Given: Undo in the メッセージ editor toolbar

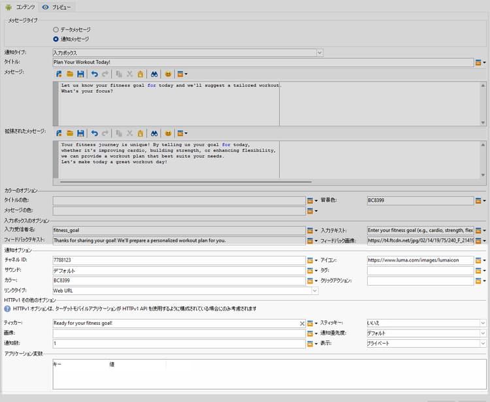Looking at the screenshot, I should (94, 74).
